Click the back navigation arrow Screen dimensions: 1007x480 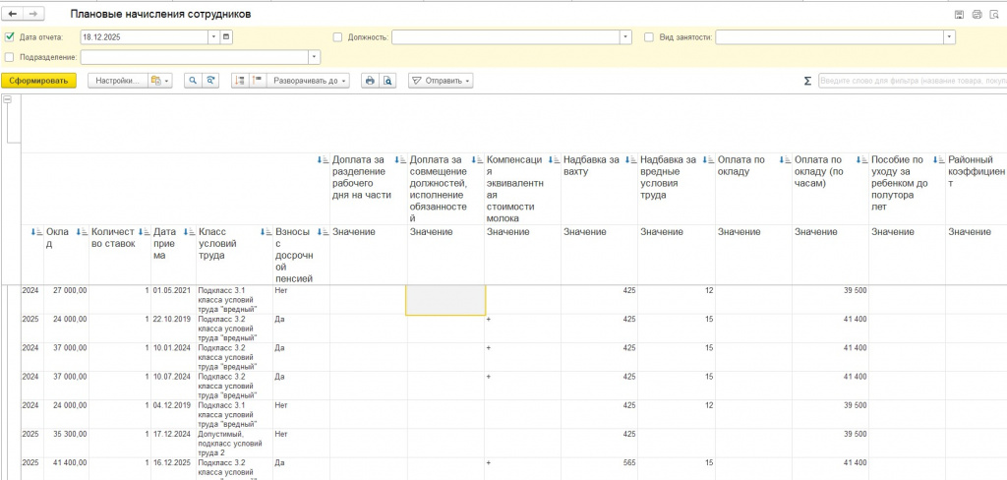tap(14, 16)
